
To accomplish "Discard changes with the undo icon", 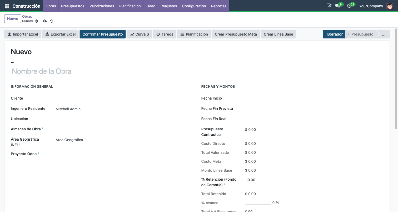I will [52, 21].
